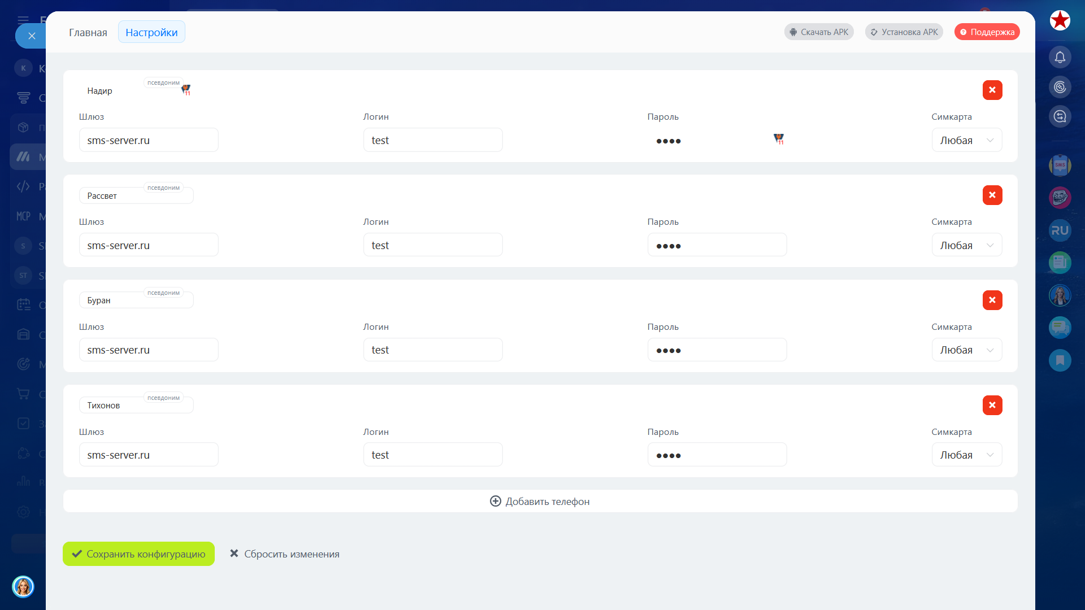Delete the Надир phone entry
The image size is (1085, 610).
[x=992, y=90]
